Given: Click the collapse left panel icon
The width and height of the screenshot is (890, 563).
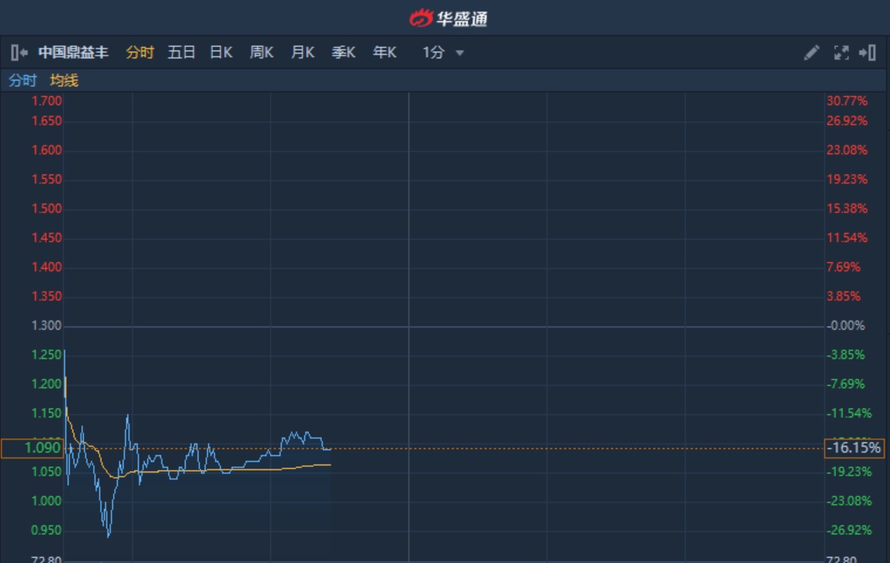Looking at the screenshot, I should [x=20, y=52].
